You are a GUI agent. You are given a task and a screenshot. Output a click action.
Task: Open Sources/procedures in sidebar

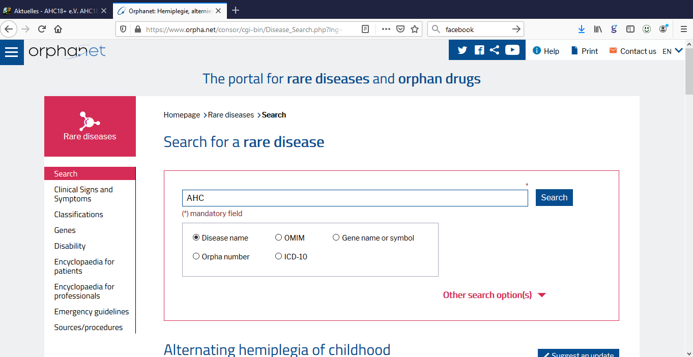click(89, 328)
